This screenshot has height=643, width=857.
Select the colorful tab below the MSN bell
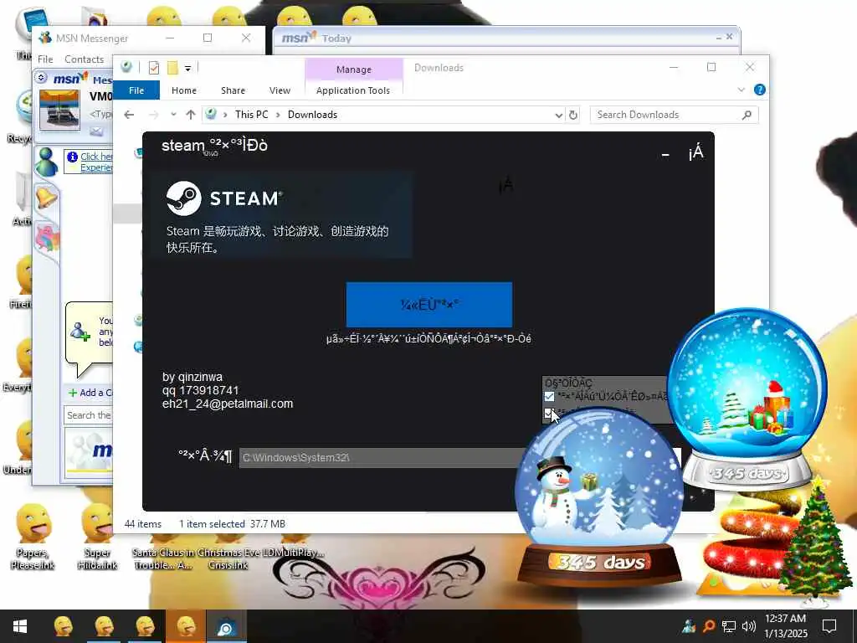pyautogui.click(x=47, y=237)
